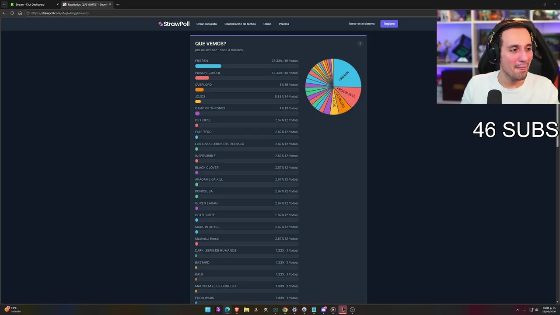The width and height of the screenshot is (560, 315).
Task: Open League of Legends taskbar icon
Action: click(343, 310)
